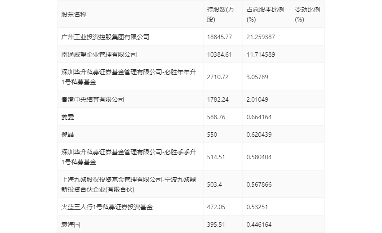
Task: Select the 0.567866 percentage value
Action: [x=259, y=184]
